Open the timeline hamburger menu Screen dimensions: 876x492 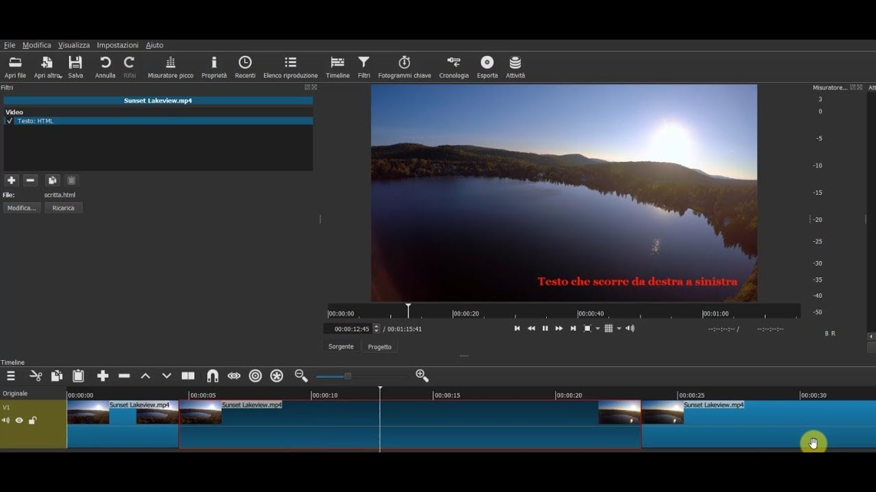coord(11,376)
